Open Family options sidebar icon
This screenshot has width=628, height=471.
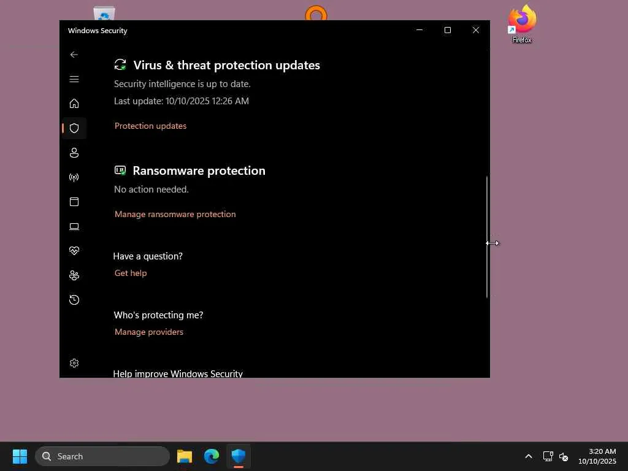point(74,275)
